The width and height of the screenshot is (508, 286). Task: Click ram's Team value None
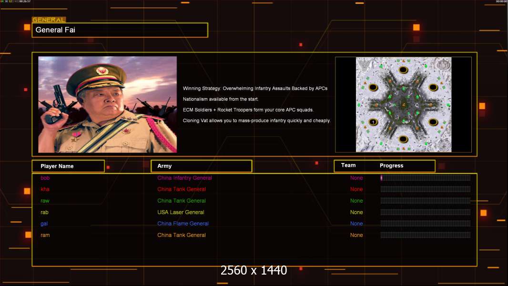tap(356, 235)
